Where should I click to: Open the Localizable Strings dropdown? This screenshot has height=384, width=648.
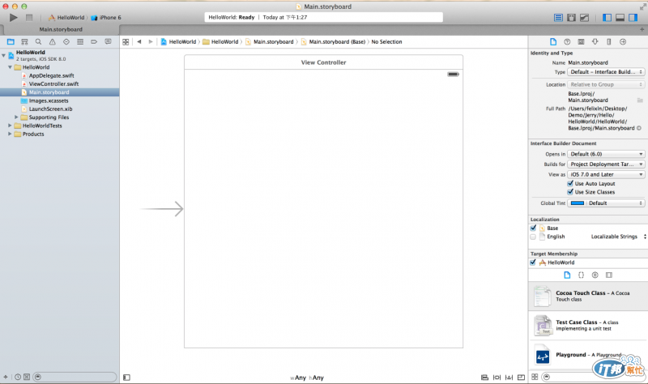coord(618,237)
